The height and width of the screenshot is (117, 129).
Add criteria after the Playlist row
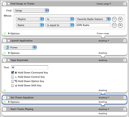click(120, 19)
